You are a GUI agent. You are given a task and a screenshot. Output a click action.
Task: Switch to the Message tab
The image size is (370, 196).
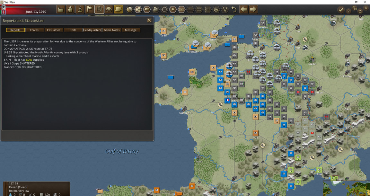click(131, 30)
